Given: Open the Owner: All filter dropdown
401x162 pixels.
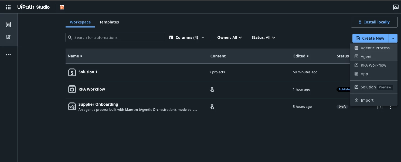Looking at the screenshot, I should 229,37.
